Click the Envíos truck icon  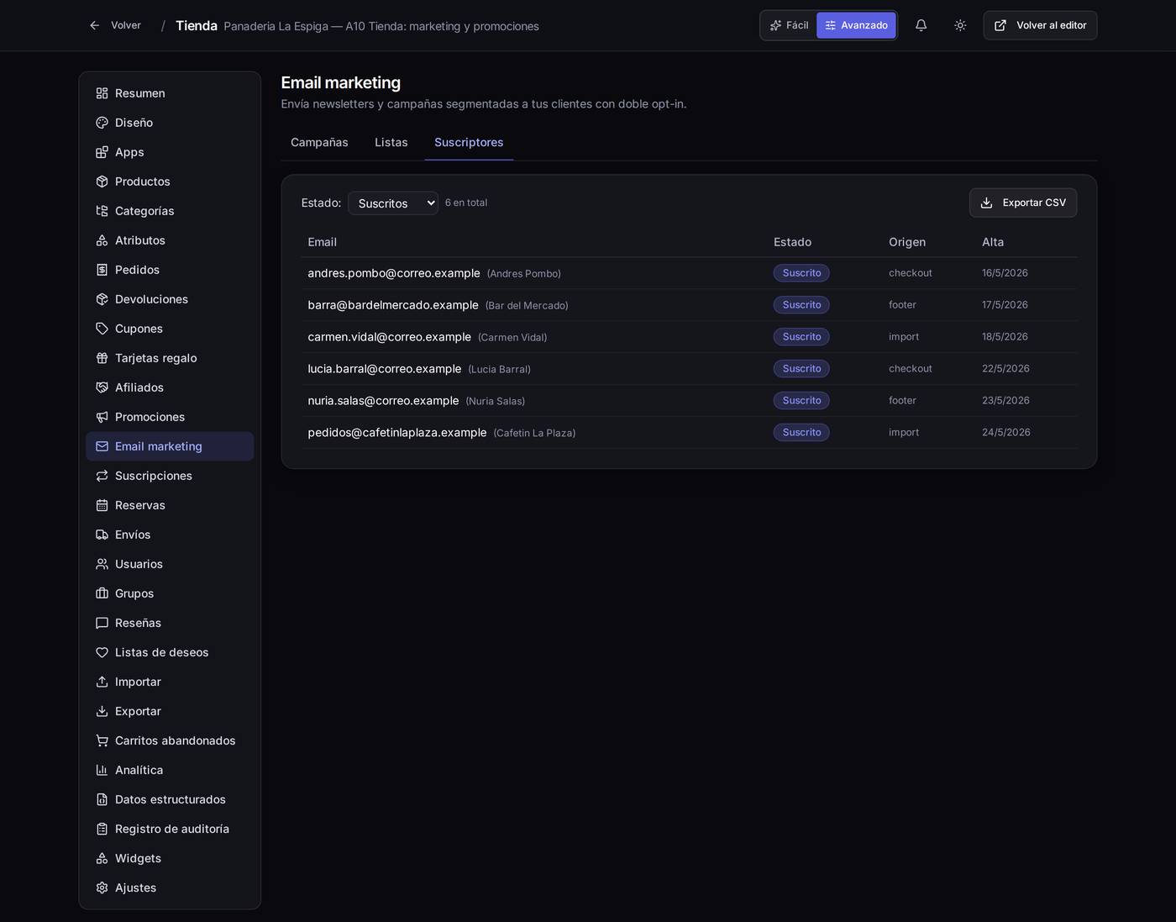[x=102, y=535]
